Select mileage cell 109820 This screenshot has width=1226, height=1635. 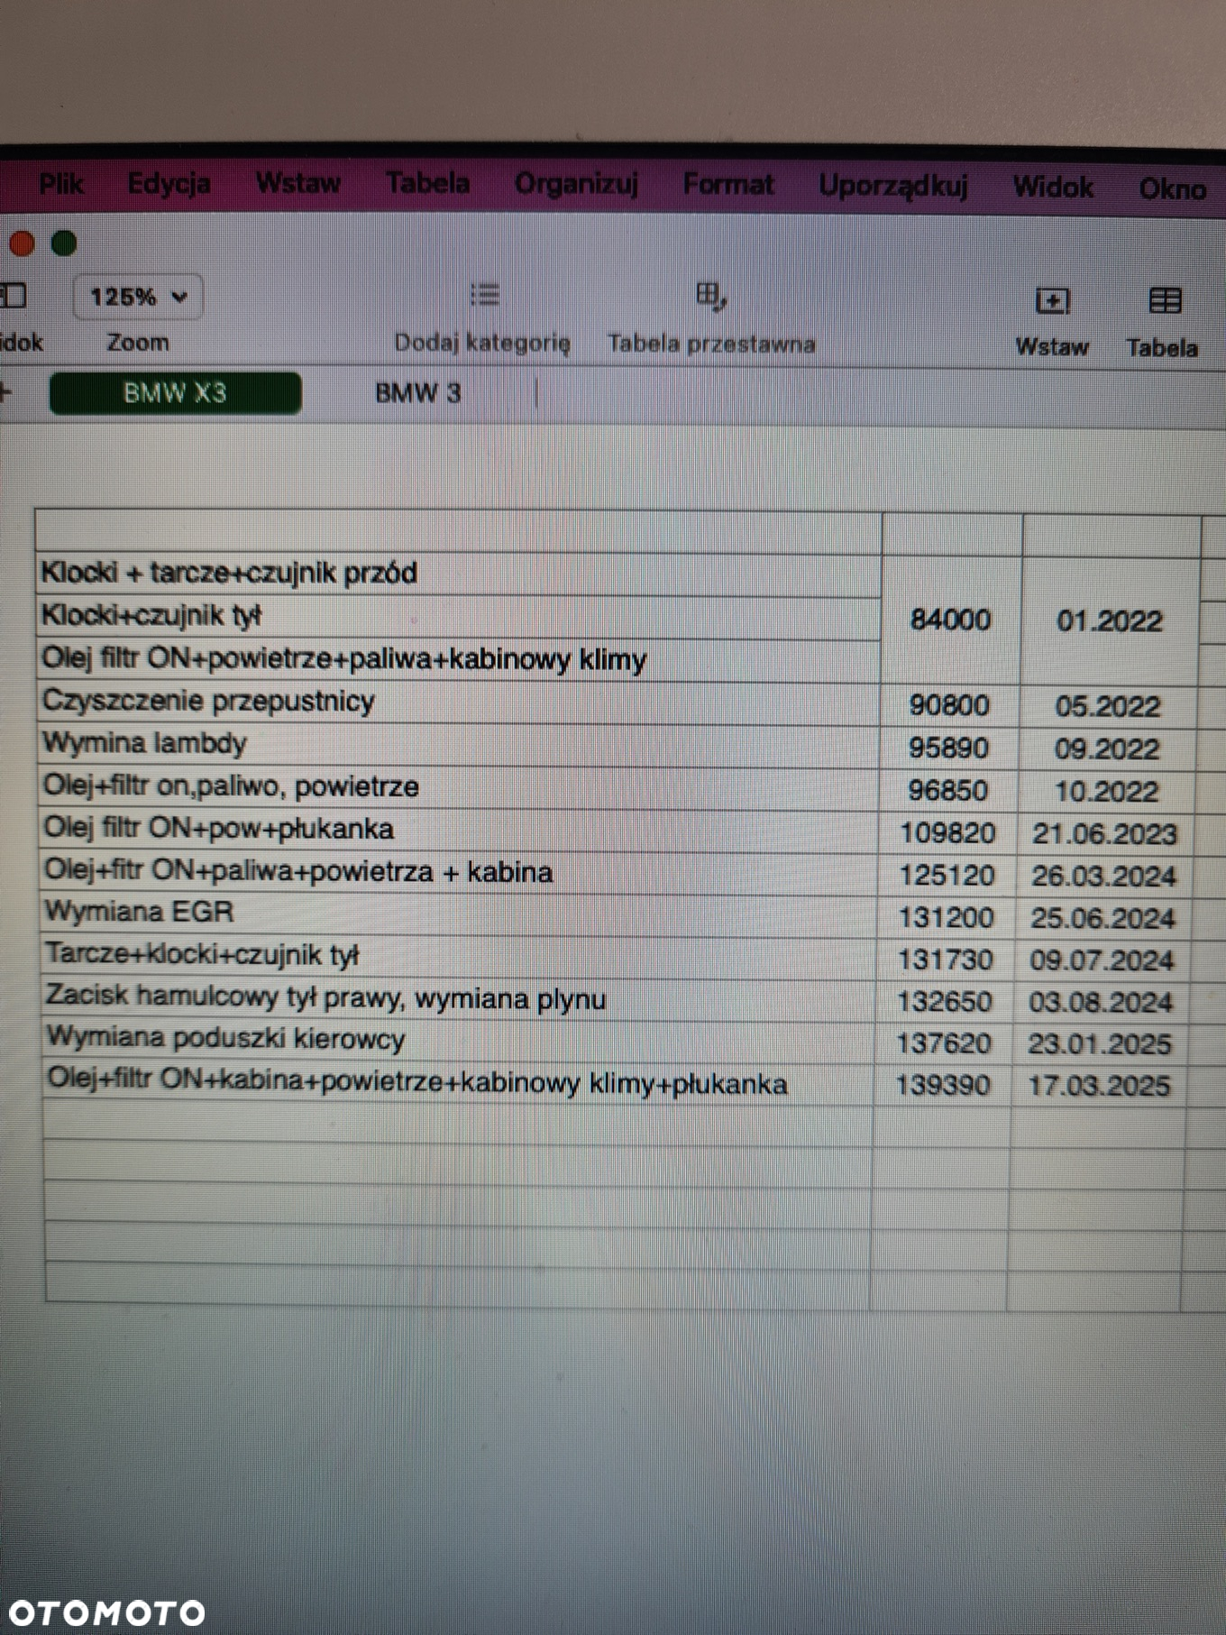coord(947,832)
